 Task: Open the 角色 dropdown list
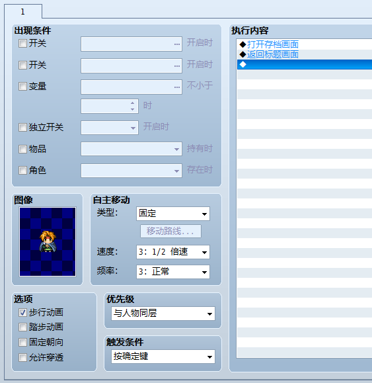click(x=131, y=171)
